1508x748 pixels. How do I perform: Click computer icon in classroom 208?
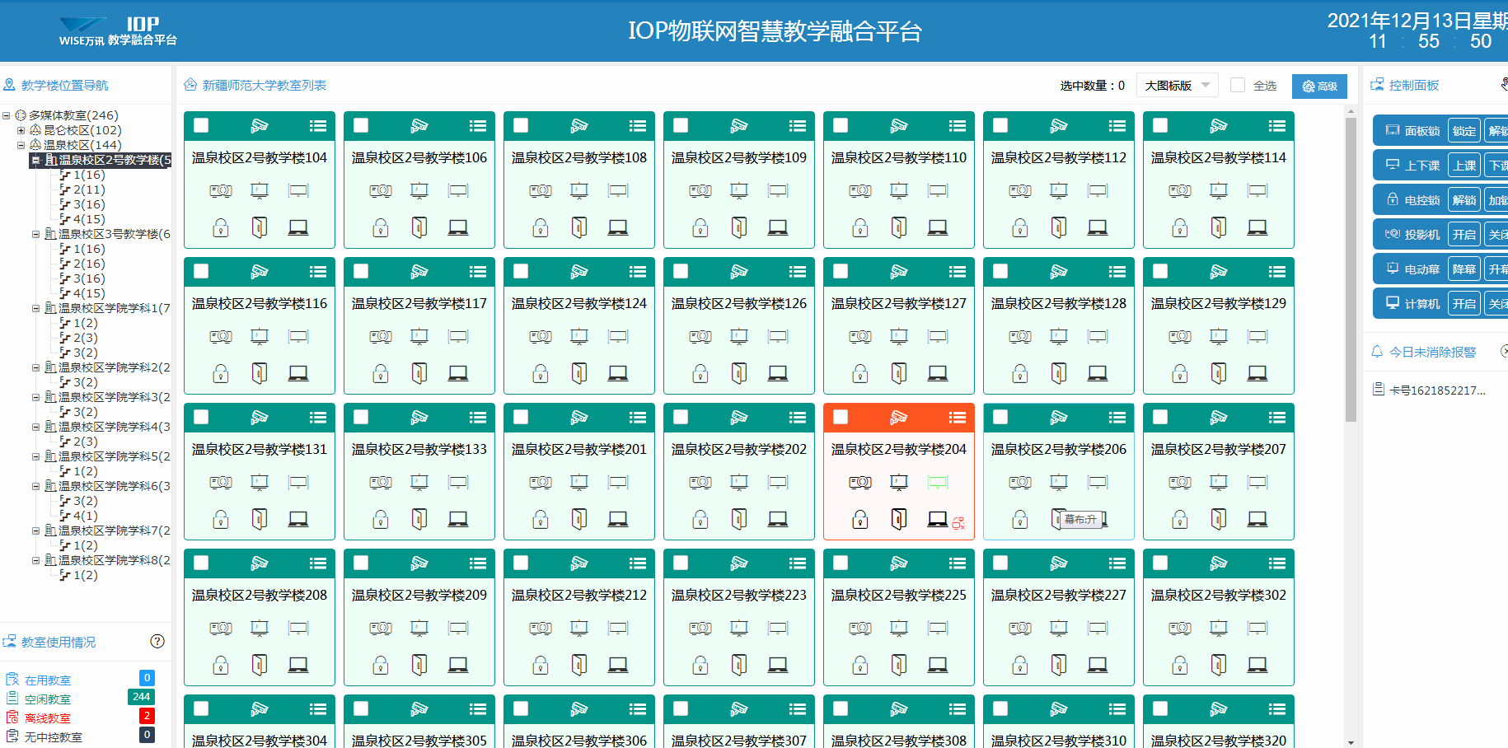pyautogui.click(x=298, y=665)
